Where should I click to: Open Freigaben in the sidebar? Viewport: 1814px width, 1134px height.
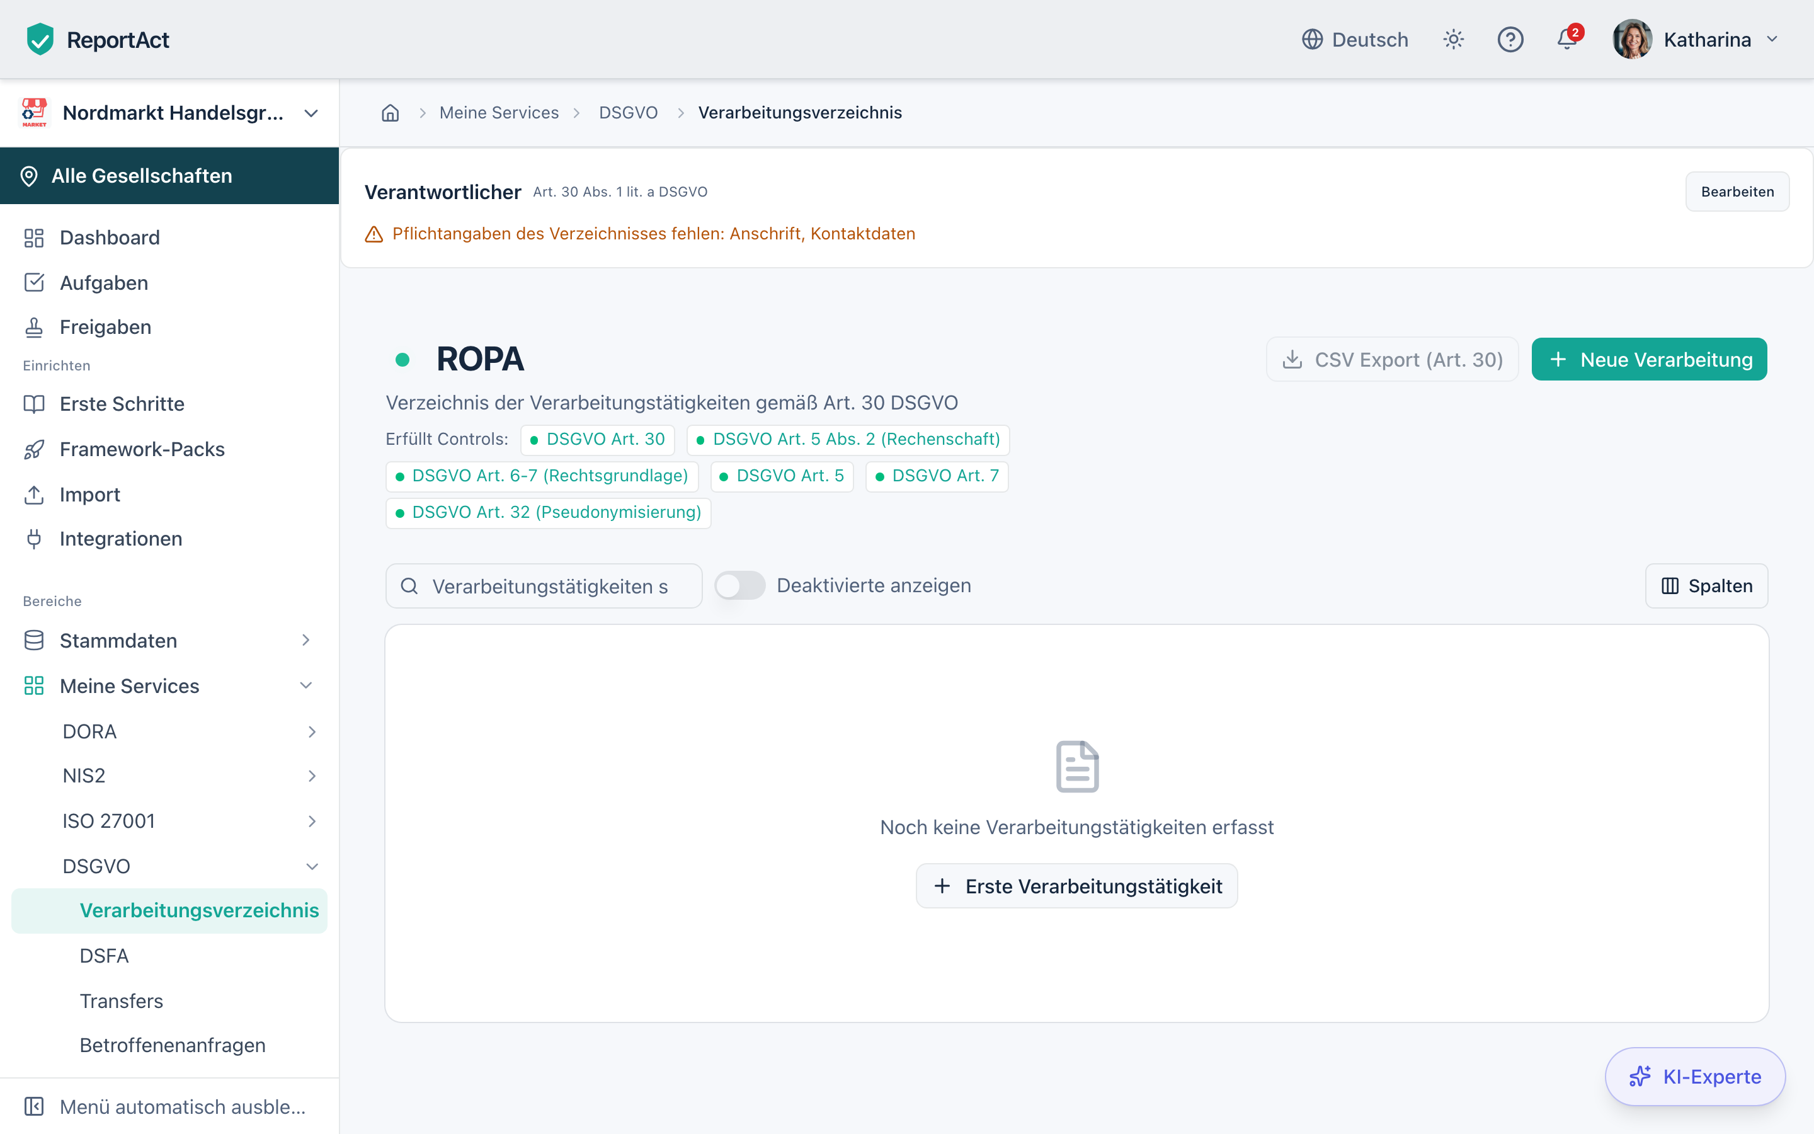[x=169, y=327]
